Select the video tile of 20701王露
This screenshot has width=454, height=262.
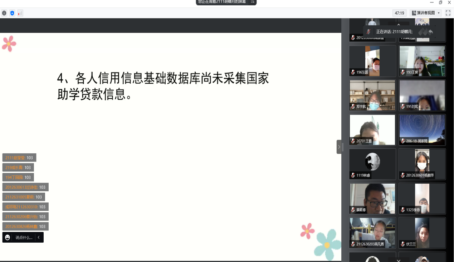click(372, 130)
